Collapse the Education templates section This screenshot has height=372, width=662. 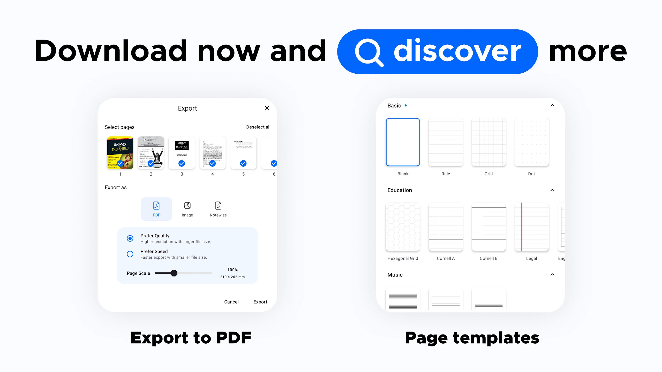tap(552, 190)
